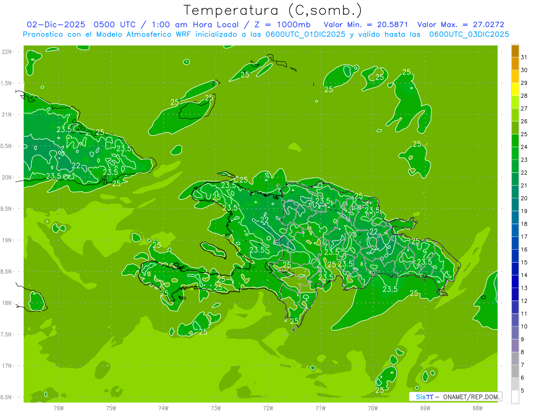Click the colorbar scale label "10"
The width and height of the screenshot is (536, 414).
point(524,326)
